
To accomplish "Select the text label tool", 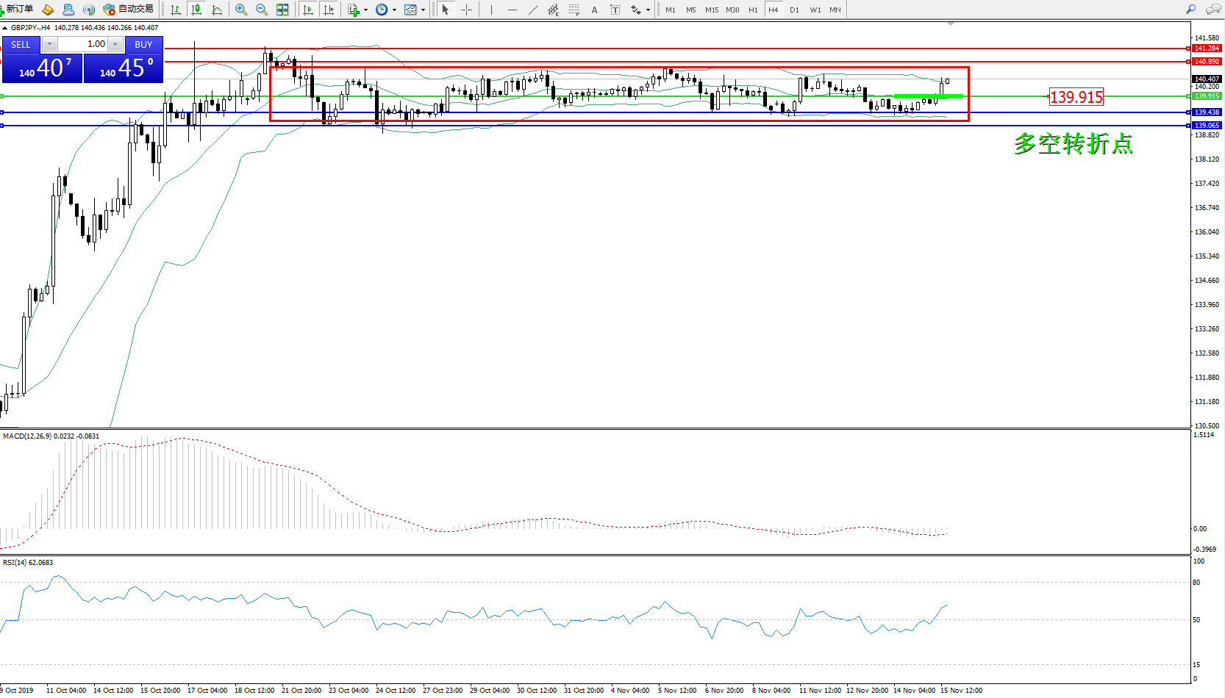I will (x=594, y=10).
